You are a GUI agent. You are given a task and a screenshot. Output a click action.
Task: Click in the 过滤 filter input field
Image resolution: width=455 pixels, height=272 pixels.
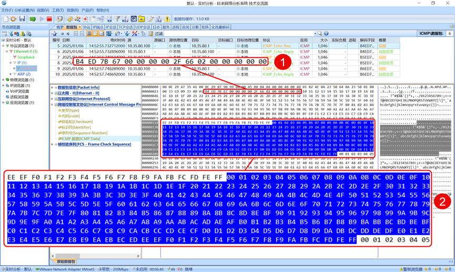click(237, 34)
